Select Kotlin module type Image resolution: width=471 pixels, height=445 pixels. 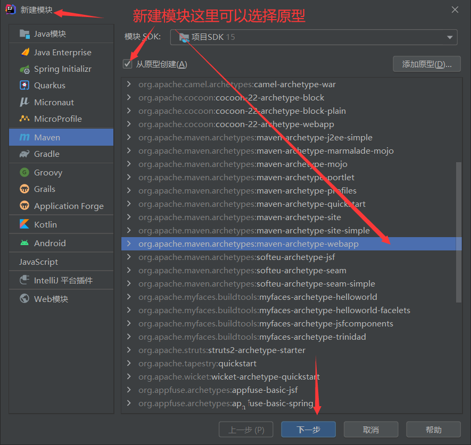coord(61,224)
